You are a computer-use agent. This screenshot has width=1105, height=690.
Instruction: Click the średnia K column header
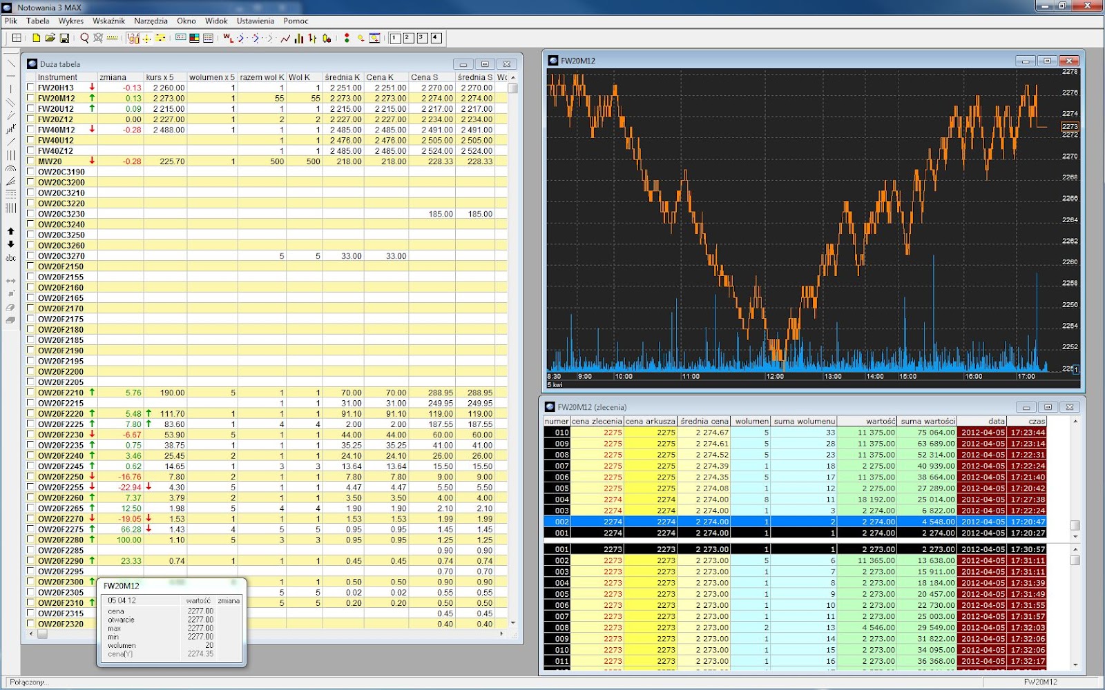click(x=343, y=77)
